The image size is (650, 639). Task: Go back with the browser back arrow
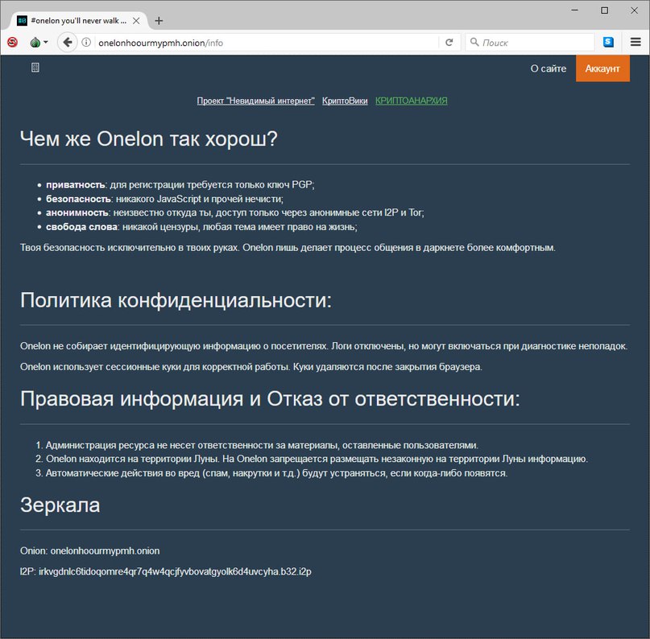click(67, 43)
